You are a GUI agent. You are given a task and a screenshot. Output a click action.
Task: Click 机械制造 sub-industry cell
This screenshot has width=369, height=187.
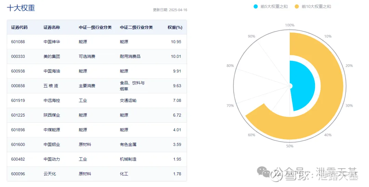[x=128, y=159]
